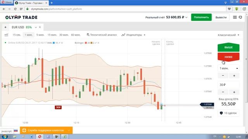
Task: Edit Bollinger indicator settings pencil
Action: coord(96,43)
